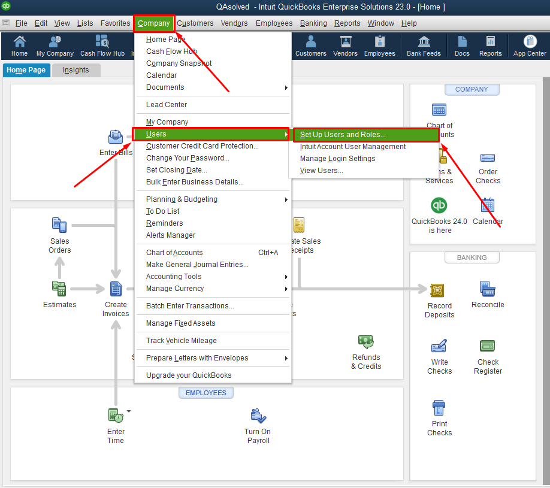Click the Estimates workflow icon
This screenshot has width=550, height=488.
(59, 294)
